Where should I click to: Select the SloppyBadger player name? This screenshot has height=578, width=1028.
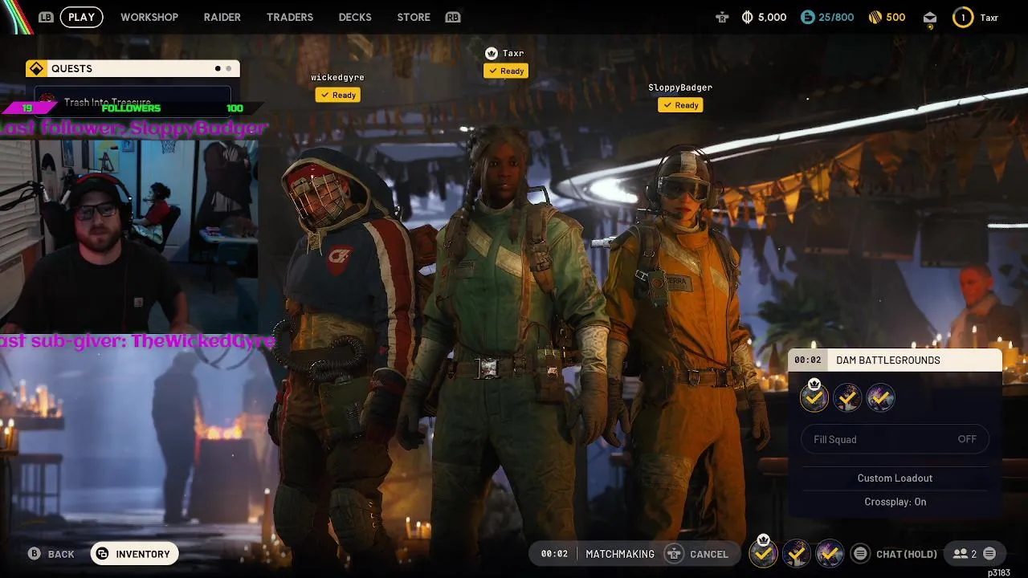(x=680, y=88)
